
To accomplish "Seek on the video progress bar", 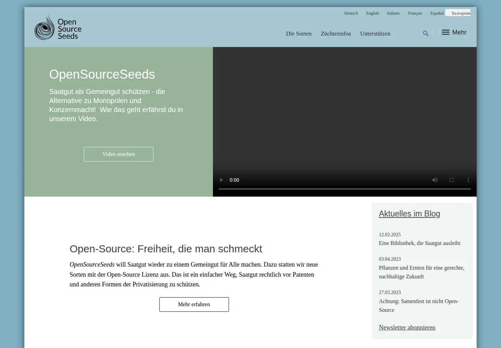I will coord(345,189).
